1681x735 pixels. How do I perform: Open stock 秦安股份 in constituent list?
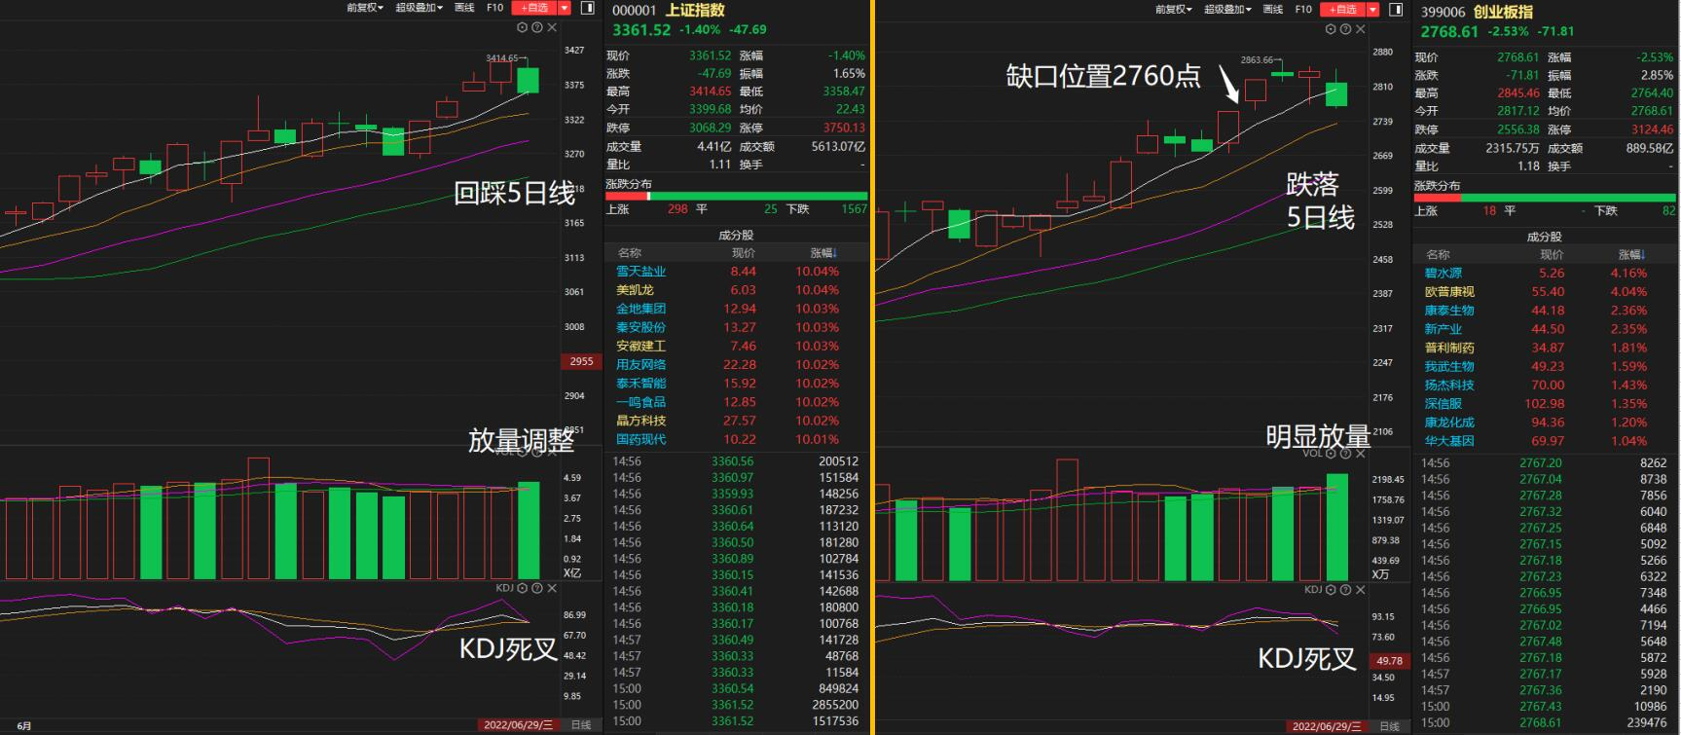click(x=640, y=327)
